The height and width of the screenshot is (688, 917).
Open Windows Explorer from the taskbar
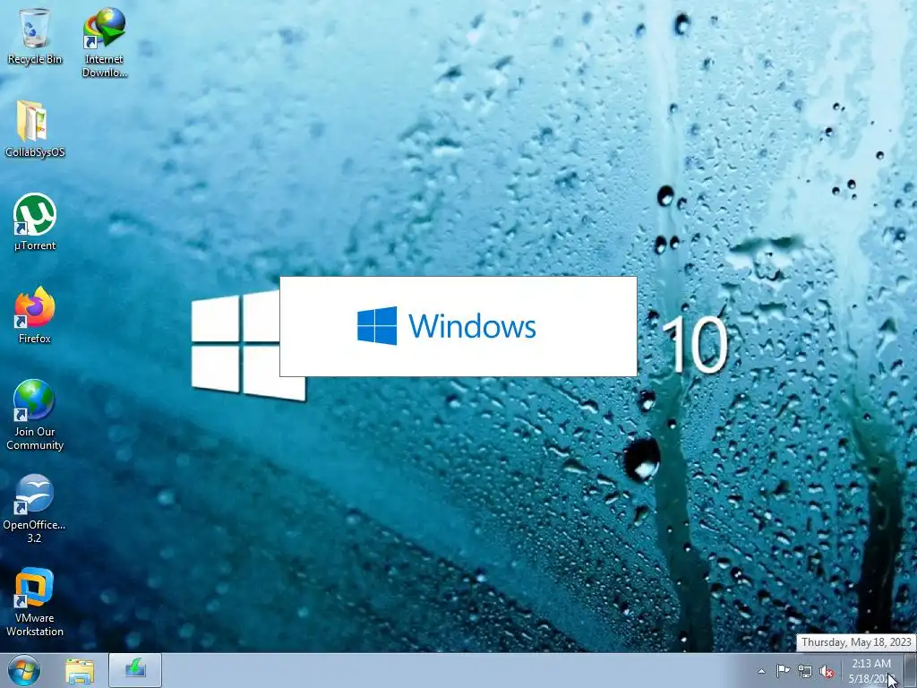tap(80, 671)
